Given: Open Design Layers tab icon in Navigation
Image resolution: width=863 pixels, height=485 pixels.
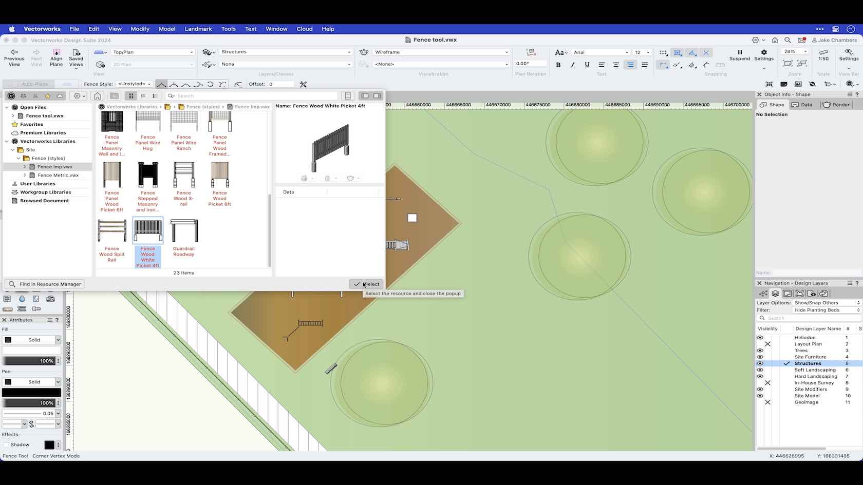Looking at the screenshot, I should (x=775, y=294).
